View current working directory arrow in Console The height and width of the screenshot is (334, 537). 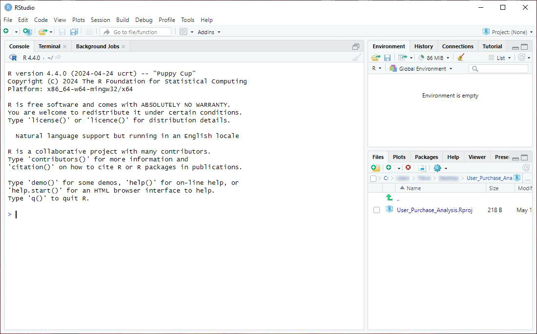[58, 57]
